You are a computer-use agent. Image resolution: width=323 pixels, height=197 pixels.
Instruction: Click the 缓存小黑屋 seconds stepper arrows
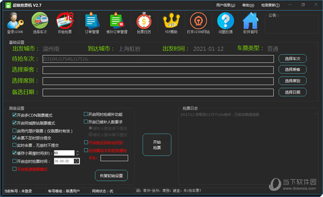[78, 153]
